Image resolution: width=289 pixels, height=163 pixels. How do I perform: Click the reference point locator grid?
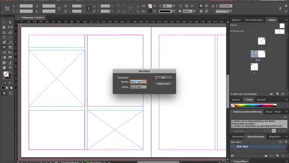click(7, 9)
